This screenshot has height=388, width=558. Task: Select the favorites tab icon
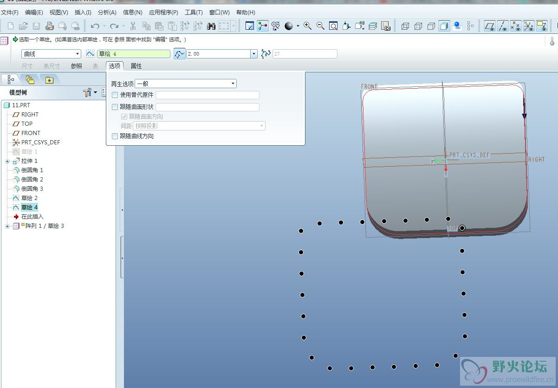pyautogui.click(x=49, y=80)
